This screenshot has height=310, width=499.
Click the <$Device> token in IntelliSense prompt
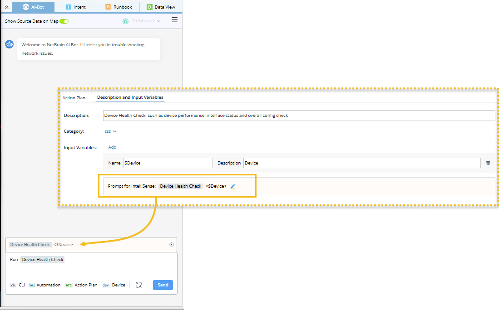click(x=216, y=186)
